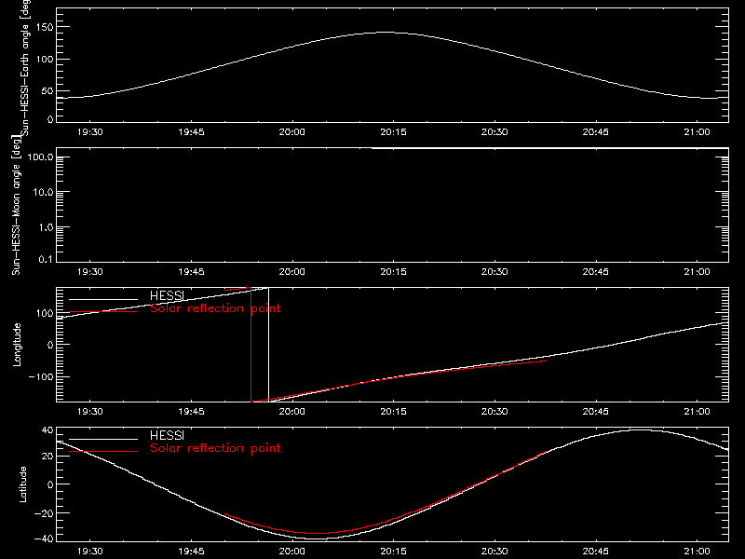Click the 100.0 tick on Moon angle axis

pyautogui.click(x=40, y=157)
